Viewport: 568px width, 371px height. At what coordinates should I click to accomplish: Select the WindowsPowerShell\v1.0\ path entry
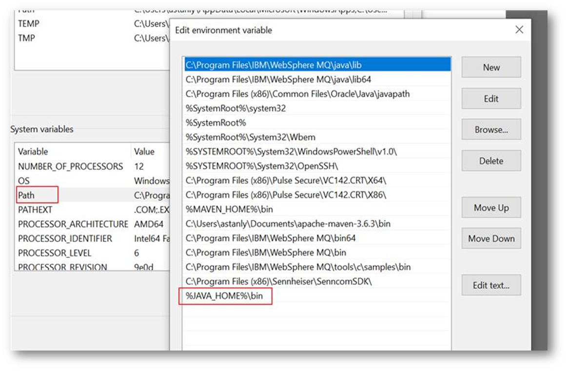(x=291, y=152)
